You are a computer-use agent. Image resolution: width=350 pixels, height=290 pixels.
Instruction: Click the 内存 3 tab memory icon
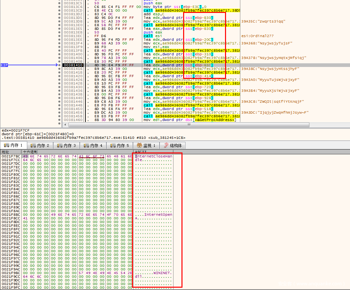pyautogui.click(x=59, y=145)
